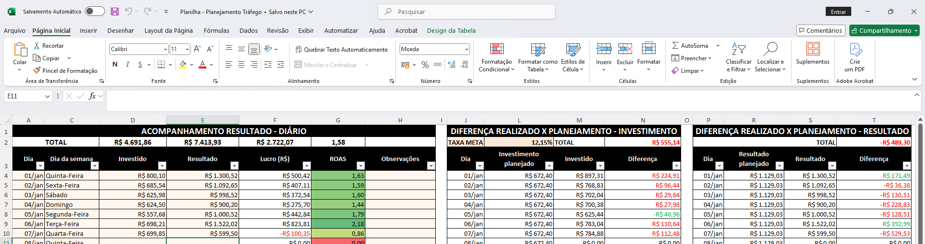
Task: Click the Format Painter brush icon
Action: point(37,70)
